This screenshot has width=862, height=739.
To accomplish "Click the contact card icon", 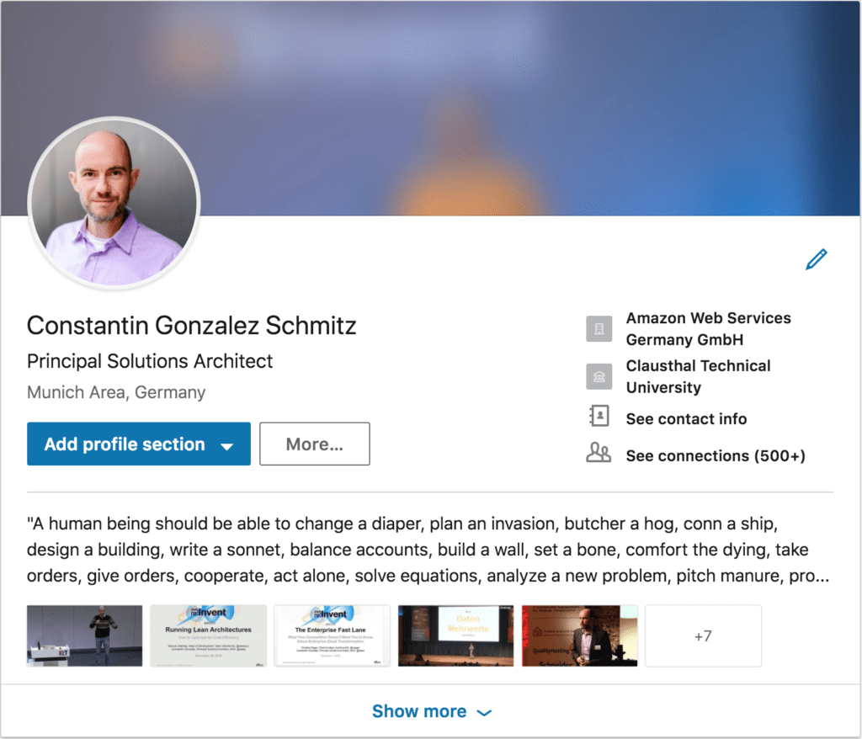I will tap(599, 416).
